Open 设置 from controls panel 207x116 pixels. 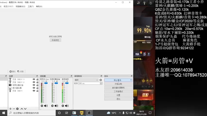118,95
